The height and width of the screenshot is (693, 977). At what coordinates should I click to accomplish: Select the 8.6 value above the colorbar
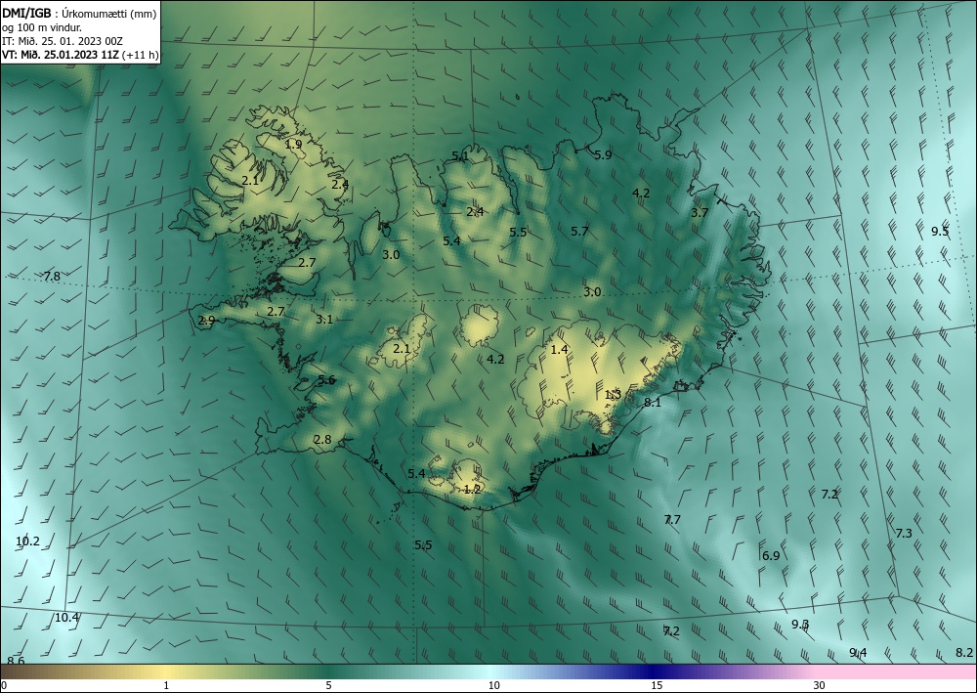click(17, 661)
